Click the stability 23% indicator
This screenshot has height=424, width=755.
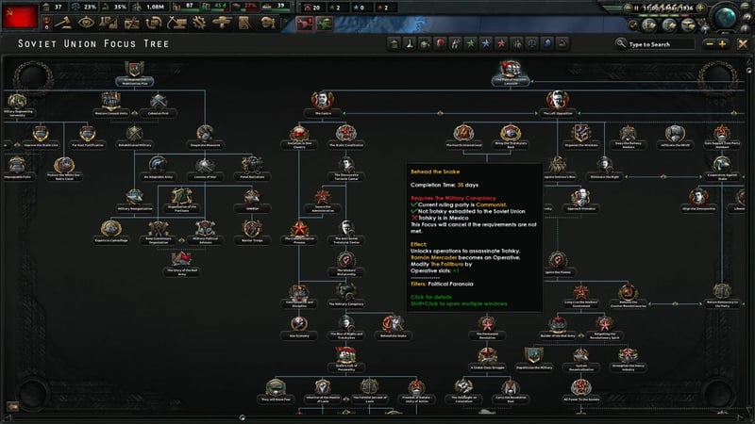pos(84,7)
